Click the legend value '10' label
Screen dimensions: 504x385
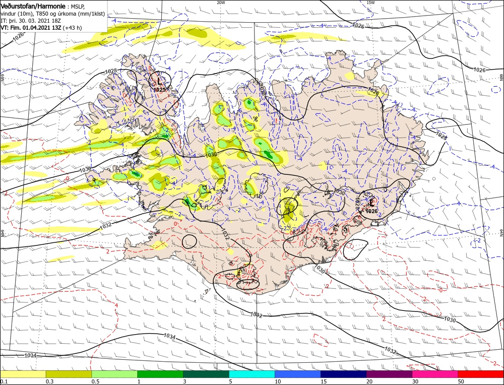278,381
